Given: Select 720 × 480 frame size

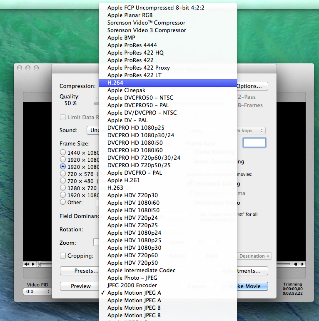Looking at the screenshot, I should tap(63, 181).
